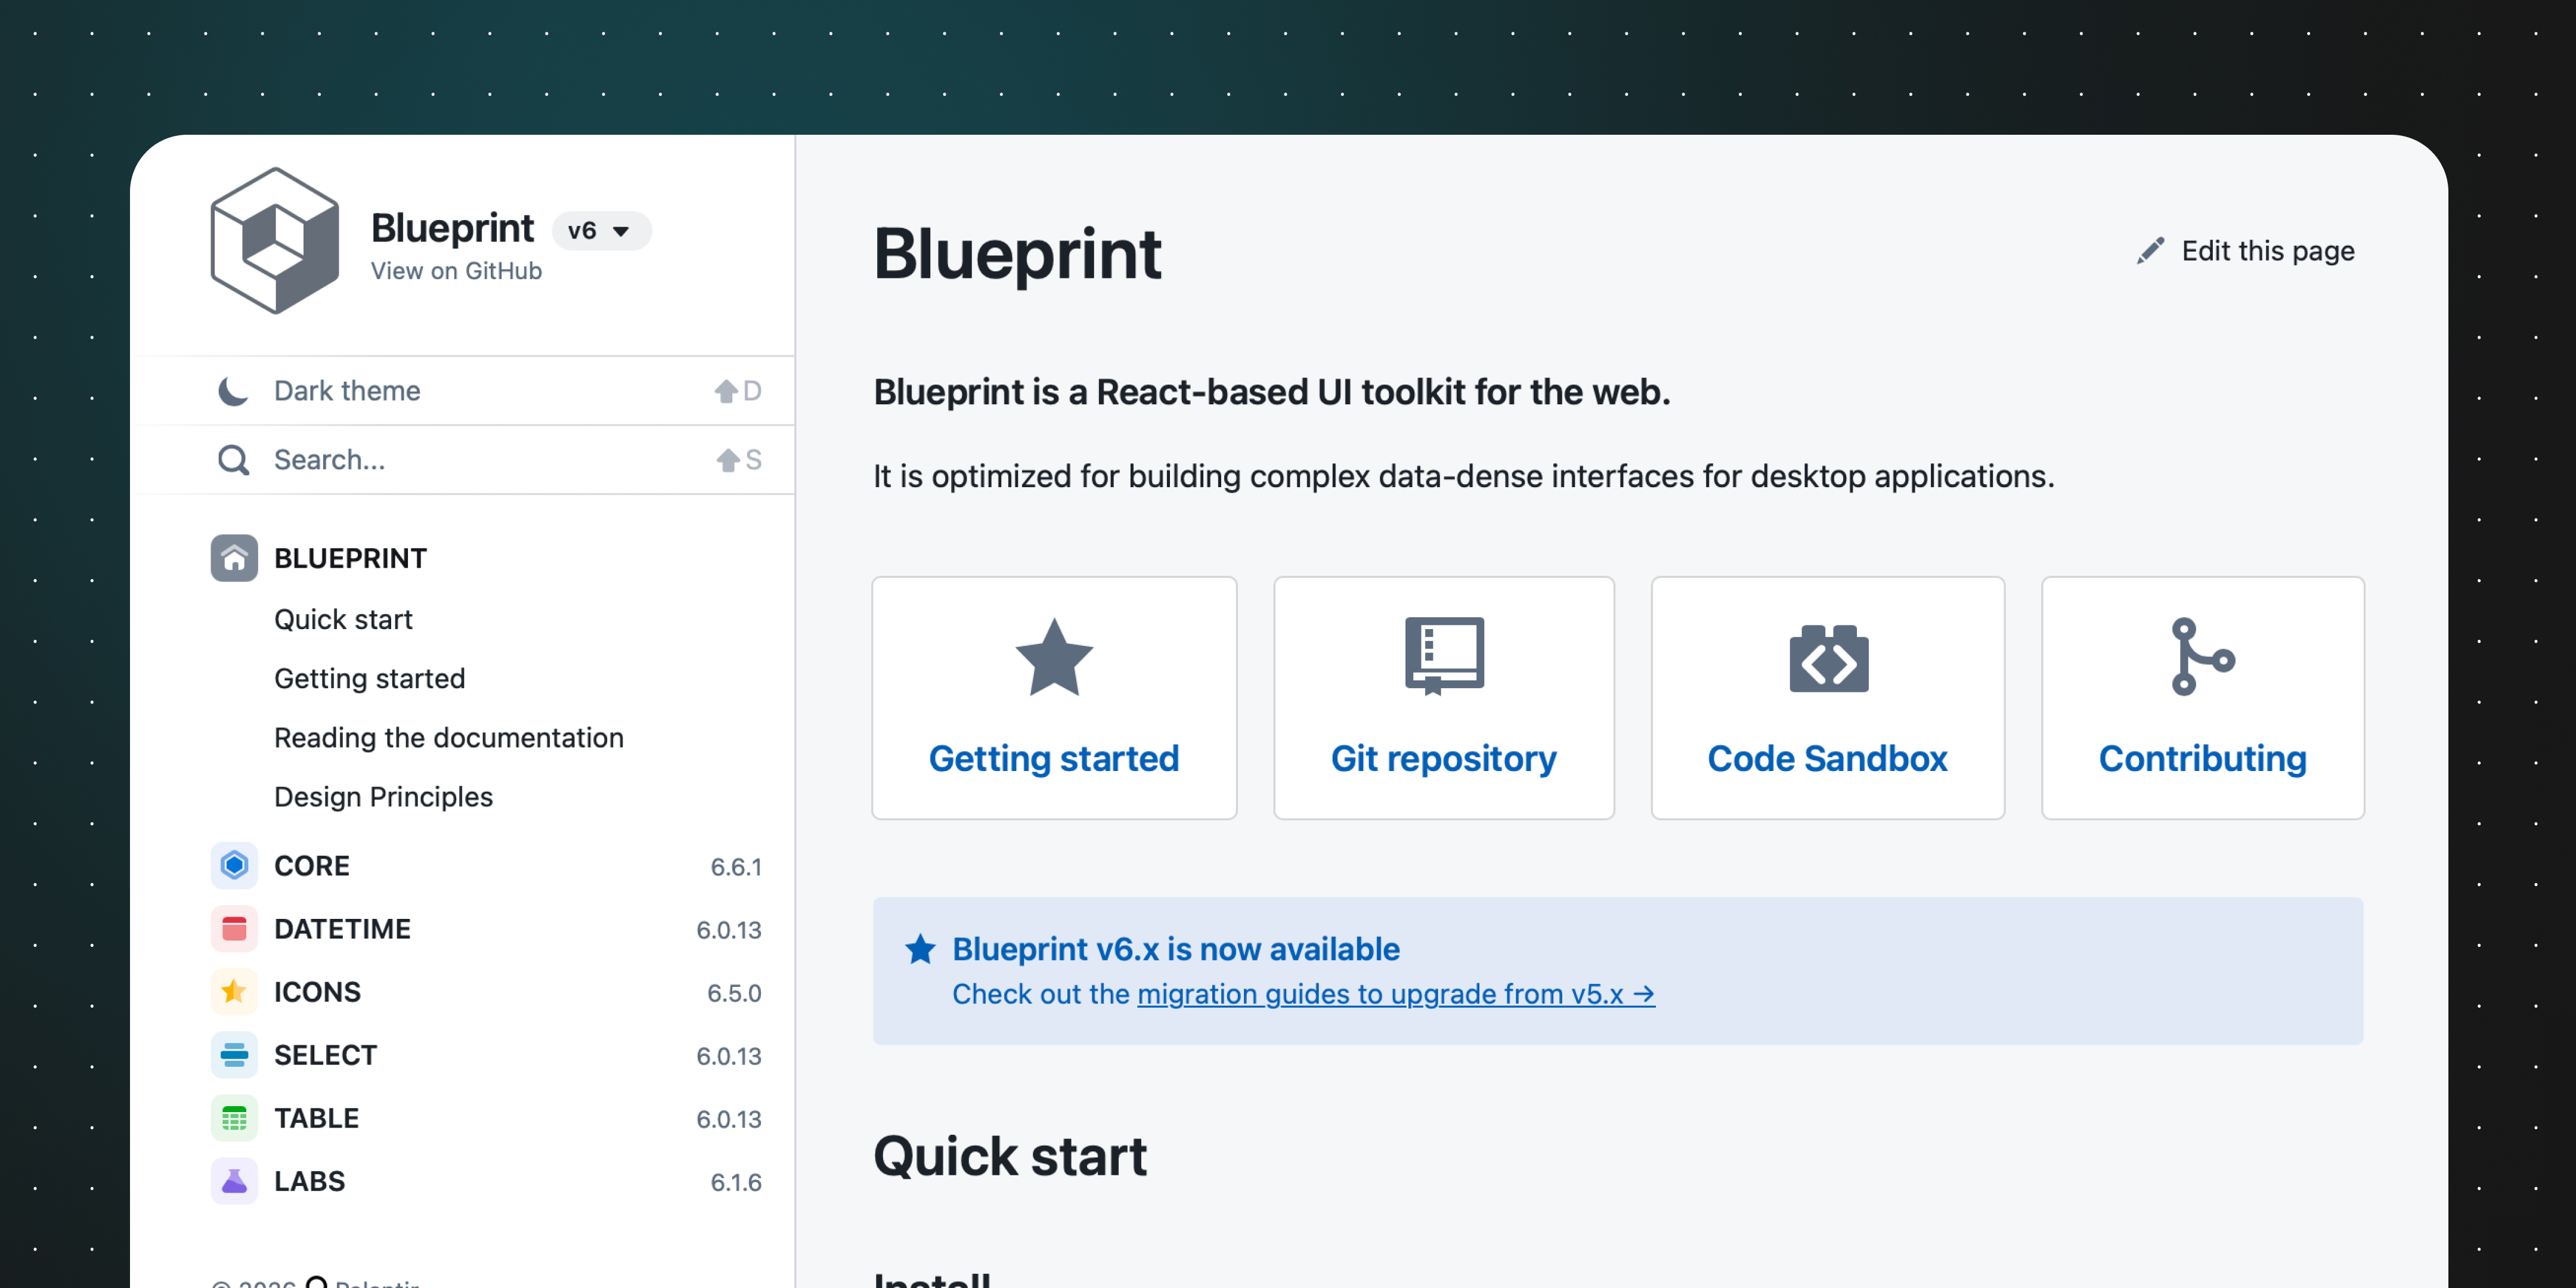Click the Icons star icon in sidebar
This screenshot has width=2576, height=1288.
coord(233,991)
